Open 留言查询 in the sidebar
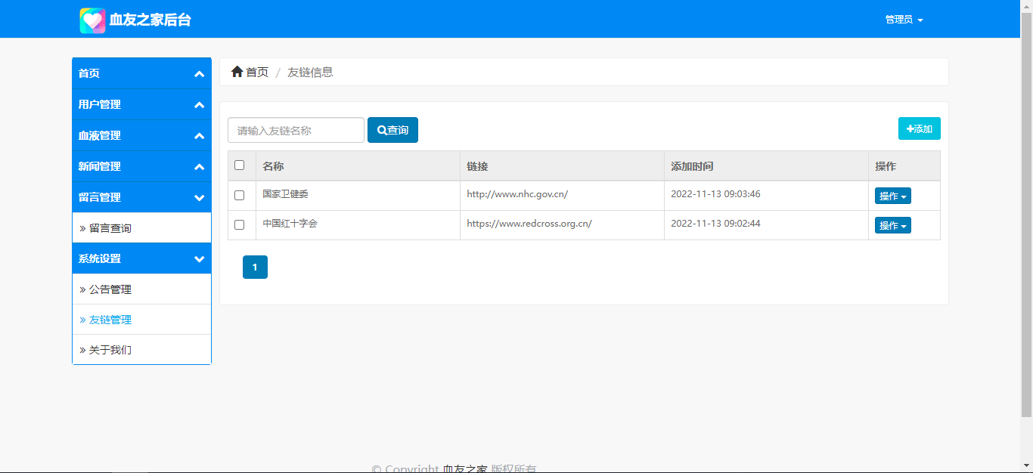This screenshot has height=473, width=1033. [141, 228]
